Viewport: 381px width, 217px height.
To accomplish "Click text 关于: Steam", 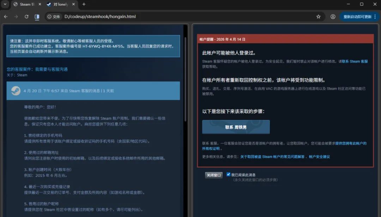I will click(x=17, y=75).
